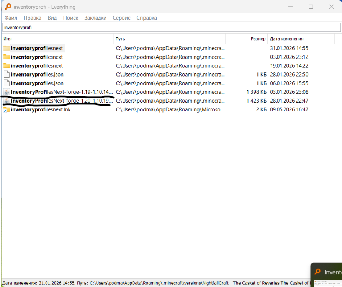Select inventoryprofilesnext folder modified 03.01.2026 23:12

coord(37,57)
